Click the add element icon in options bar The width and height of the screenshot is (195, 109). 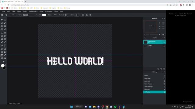[83, 15]
